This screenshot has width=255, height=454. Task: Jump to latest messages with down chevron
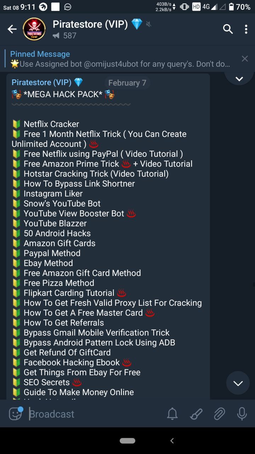point(238,383)
